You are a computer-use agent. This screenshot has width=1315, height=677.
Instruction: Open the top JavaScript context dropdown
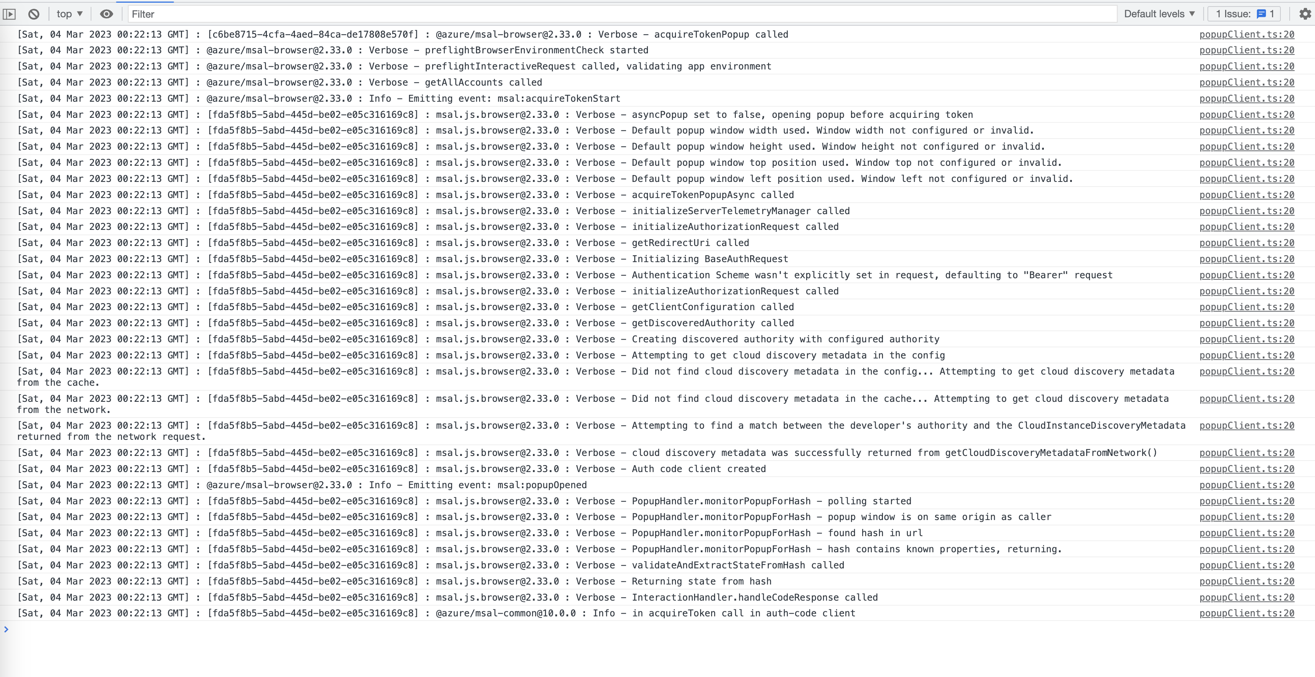click(x=69, y=14)
